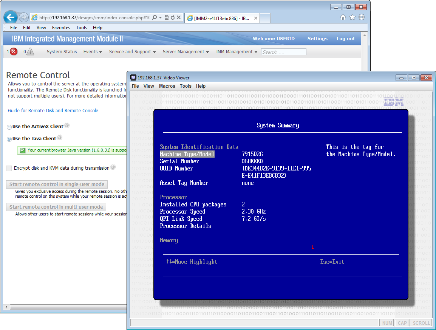Expand IMM Management dropdown

[x=237, y=52]
